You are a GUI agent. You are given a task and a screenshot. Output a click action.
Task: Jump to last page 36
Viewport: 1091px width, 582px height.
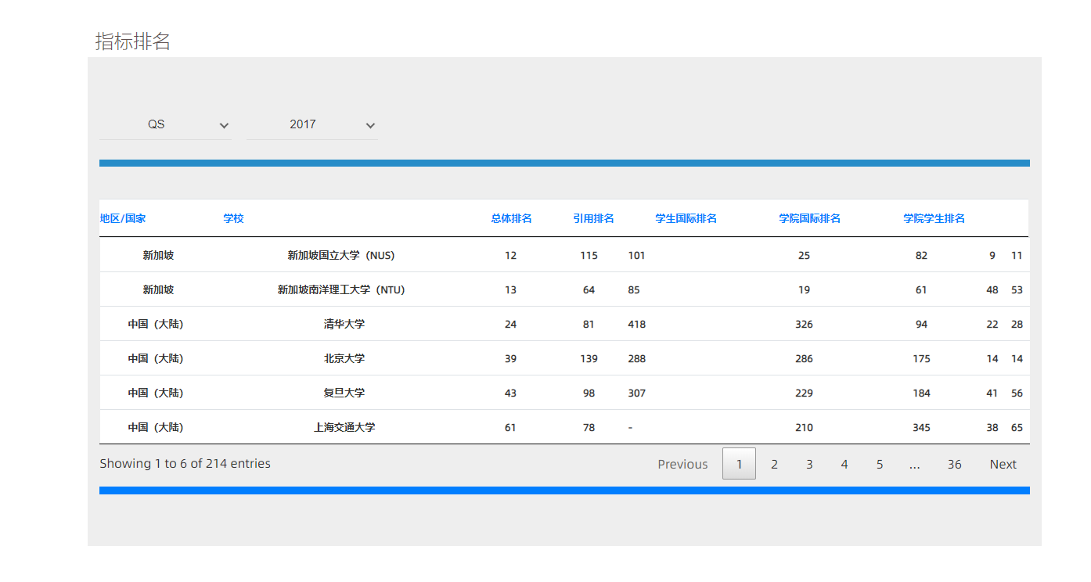[954, 464]
